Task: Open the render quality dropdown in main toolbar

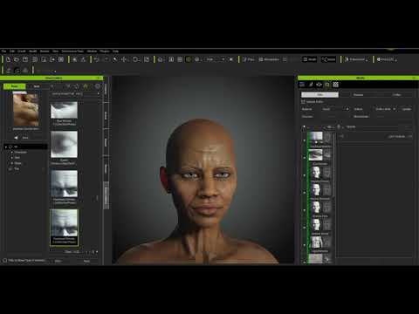Action: pos(216,59)
